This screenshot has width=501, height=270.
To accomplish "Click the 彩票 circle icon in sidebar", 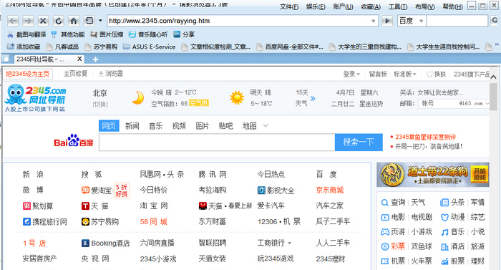I will tap(385, 246).
